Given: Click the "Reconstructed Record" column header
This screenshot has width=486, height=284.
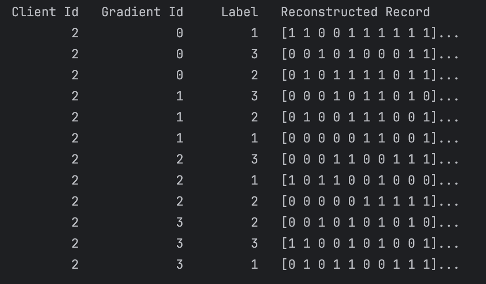Looking at the screenshot, I should pyautogui.click(x=355, y=12).
